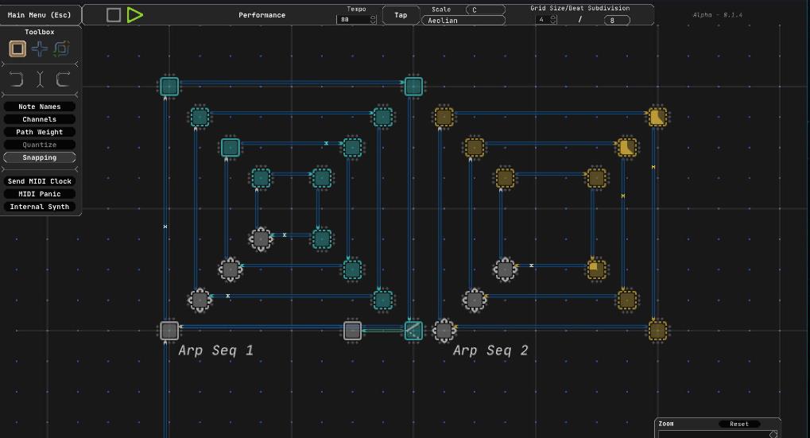Viewport: 810px width, 438px height.
Task: Toggle Channels display
Action: tap(39, 119)
